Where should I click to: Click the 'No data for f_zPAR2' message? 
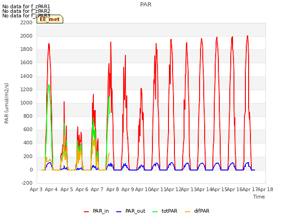pyautogui.click(x=26, y=11)
